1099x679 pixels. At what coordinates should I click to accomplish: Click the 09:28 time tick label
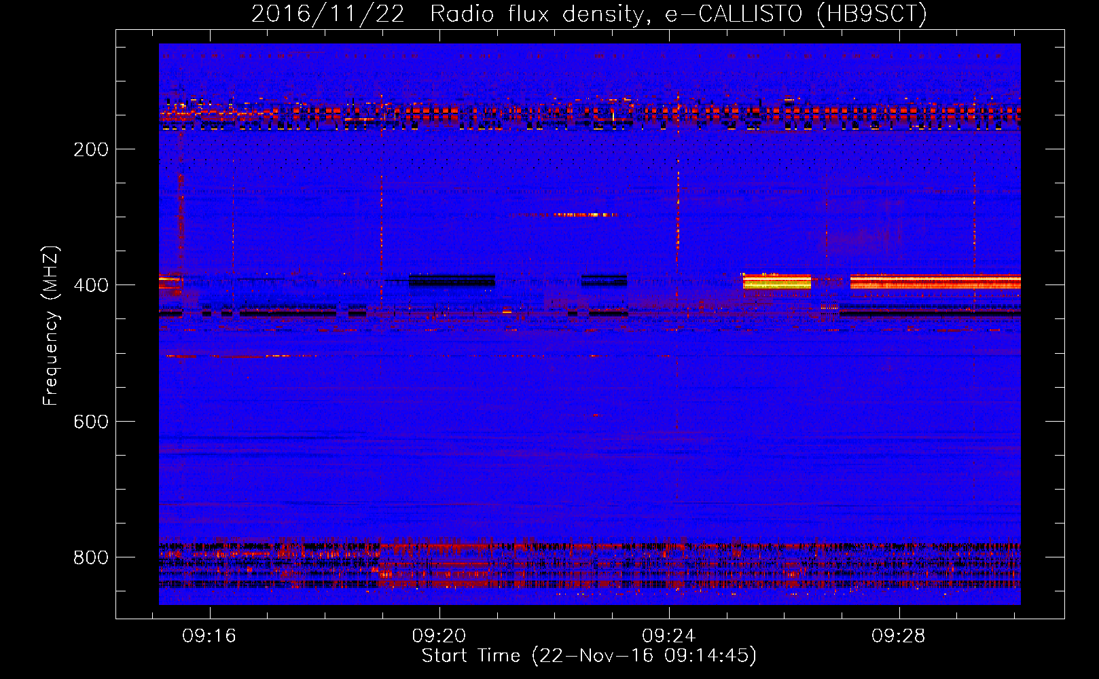[899, 636]
